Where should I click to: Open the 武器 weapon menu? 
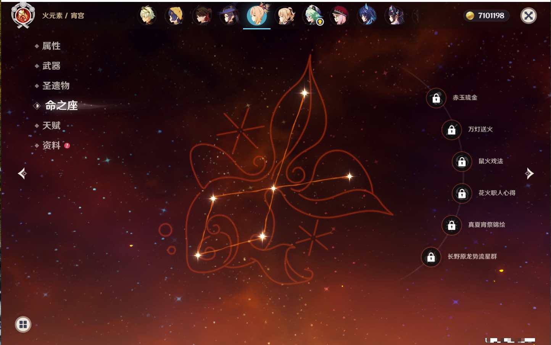[51, 66]
